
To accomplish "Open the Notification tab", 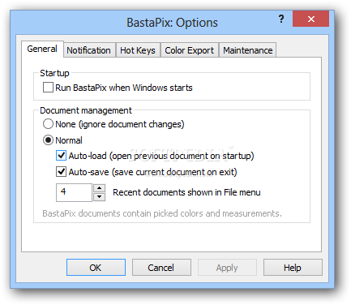I will tap(88, 50).
